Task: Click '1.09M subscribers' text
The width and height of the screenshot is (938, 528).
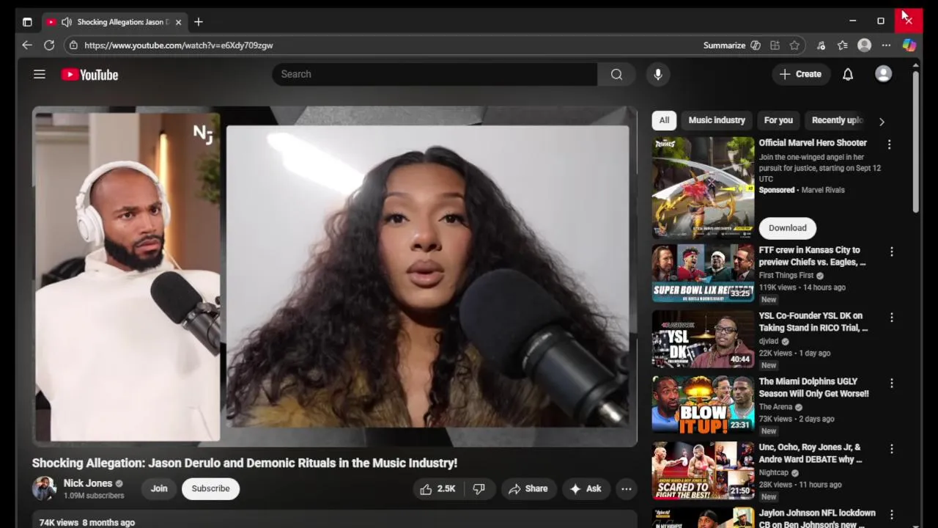Action: [x=94, y=496]
